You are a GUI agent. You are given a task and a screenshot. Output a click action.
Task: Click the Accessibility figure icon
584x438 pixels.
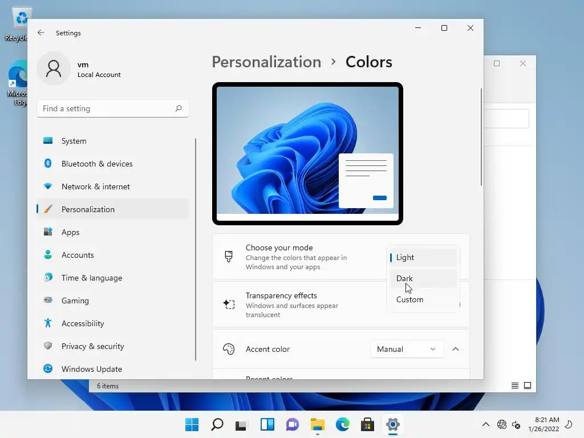pos(48,323)
